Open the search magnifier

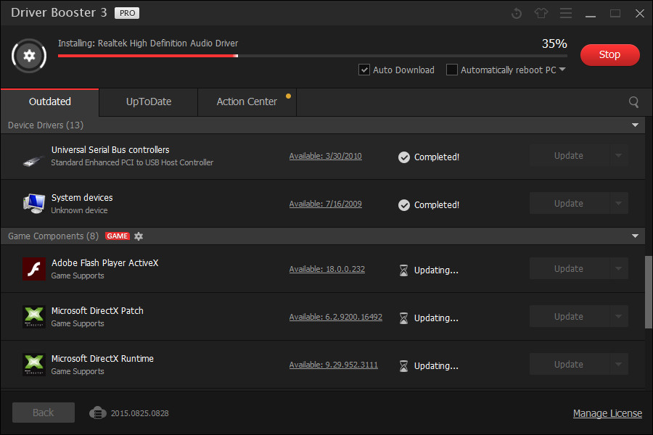(x=633, y=102)
